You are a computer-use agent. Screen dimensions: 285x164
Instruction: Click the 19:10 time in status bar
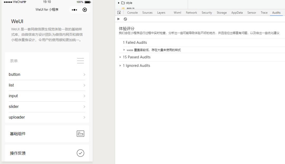coord(47,2)
